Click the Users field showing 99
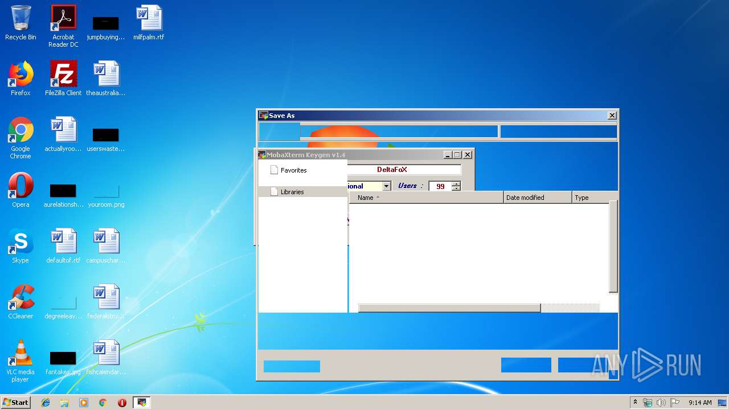Screen dimensions: 729x410 [440, 186]
